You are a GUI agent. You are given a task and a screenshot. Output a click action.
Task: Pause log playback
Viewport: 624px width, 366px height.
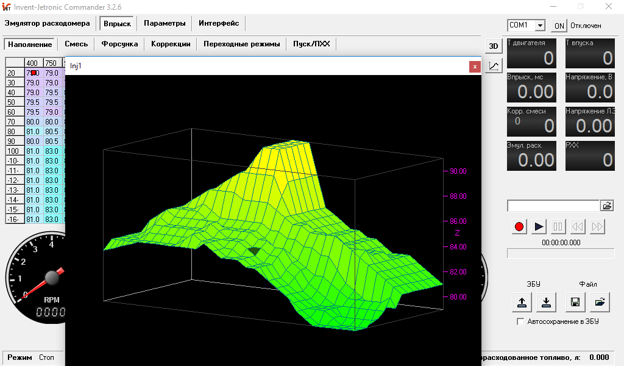pos(558,226)
